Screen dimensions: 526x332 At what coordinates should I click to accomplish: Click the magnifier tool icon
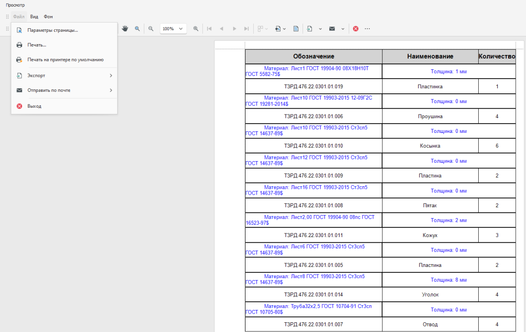tap(137, 29)
